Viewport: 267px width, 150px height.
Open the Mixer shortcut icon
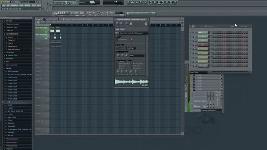(x=145, y=2)
